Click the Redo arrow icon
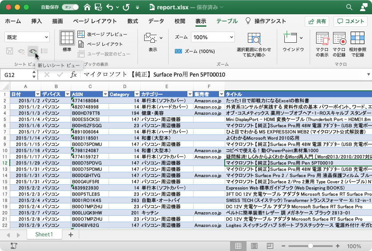Viewport: 372px width, 251px height. click(126, 7)
